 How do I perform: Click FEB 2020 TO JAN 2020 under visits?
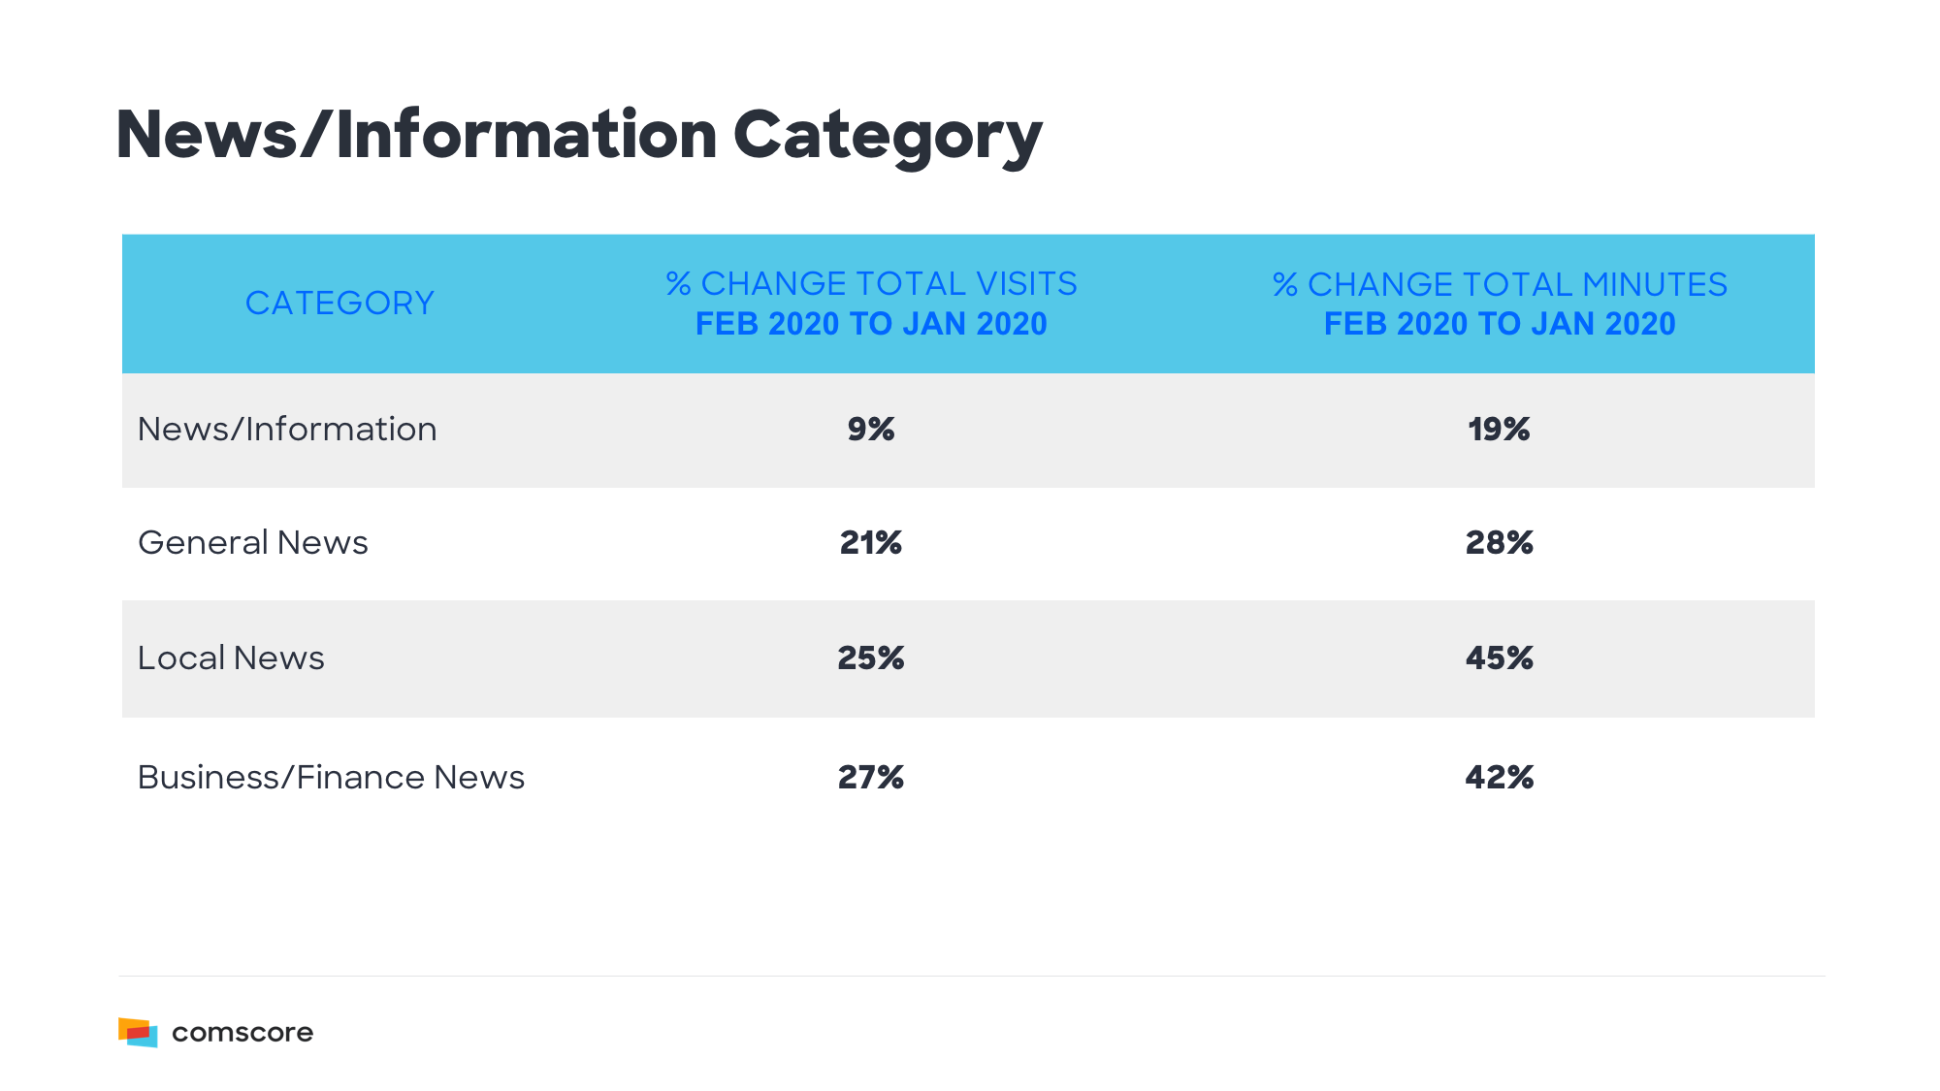click(871, 324)
